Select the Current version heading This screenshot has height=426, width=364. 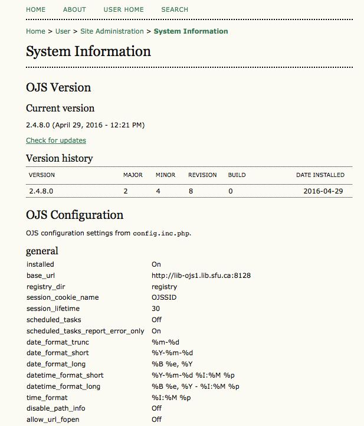(60, 108)
